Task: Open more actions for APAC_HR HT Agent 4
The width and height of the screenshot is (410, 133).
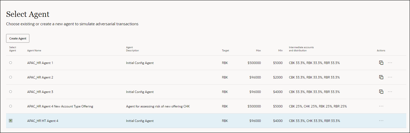Action: point(381,121)
